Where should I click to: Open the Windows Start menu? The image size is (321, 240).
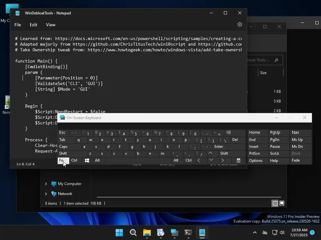coord(119,232)
